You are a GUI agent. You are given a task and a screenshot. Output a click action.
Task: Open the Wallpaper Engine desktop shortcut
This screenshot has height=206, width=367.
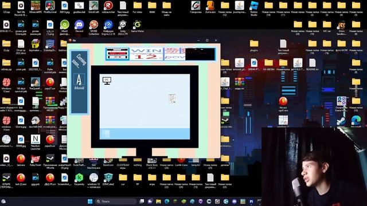tap(108, 27)
